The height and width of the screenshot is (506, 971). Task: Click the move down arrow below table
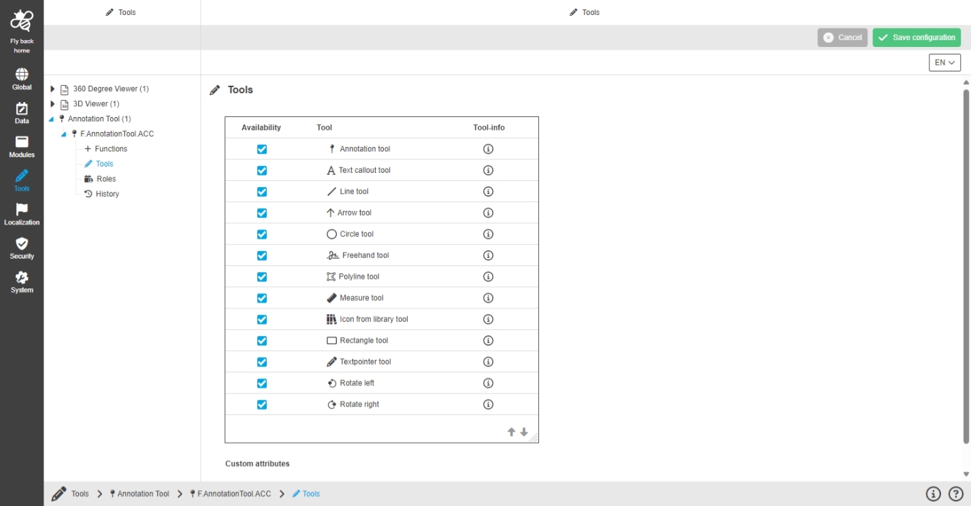(x=524, y=432)
